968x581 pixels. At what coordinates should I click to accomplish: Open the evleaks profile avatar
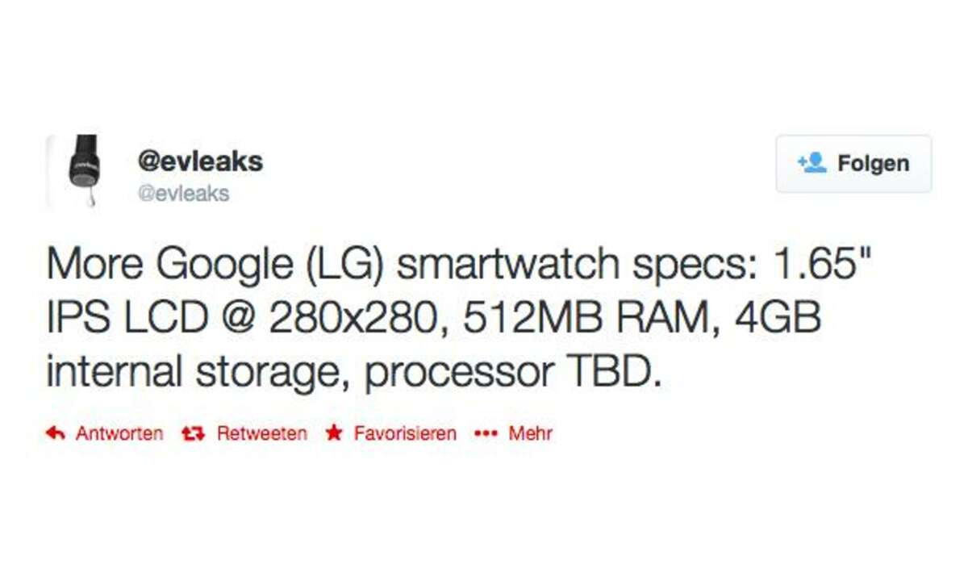tap(85, 171)
